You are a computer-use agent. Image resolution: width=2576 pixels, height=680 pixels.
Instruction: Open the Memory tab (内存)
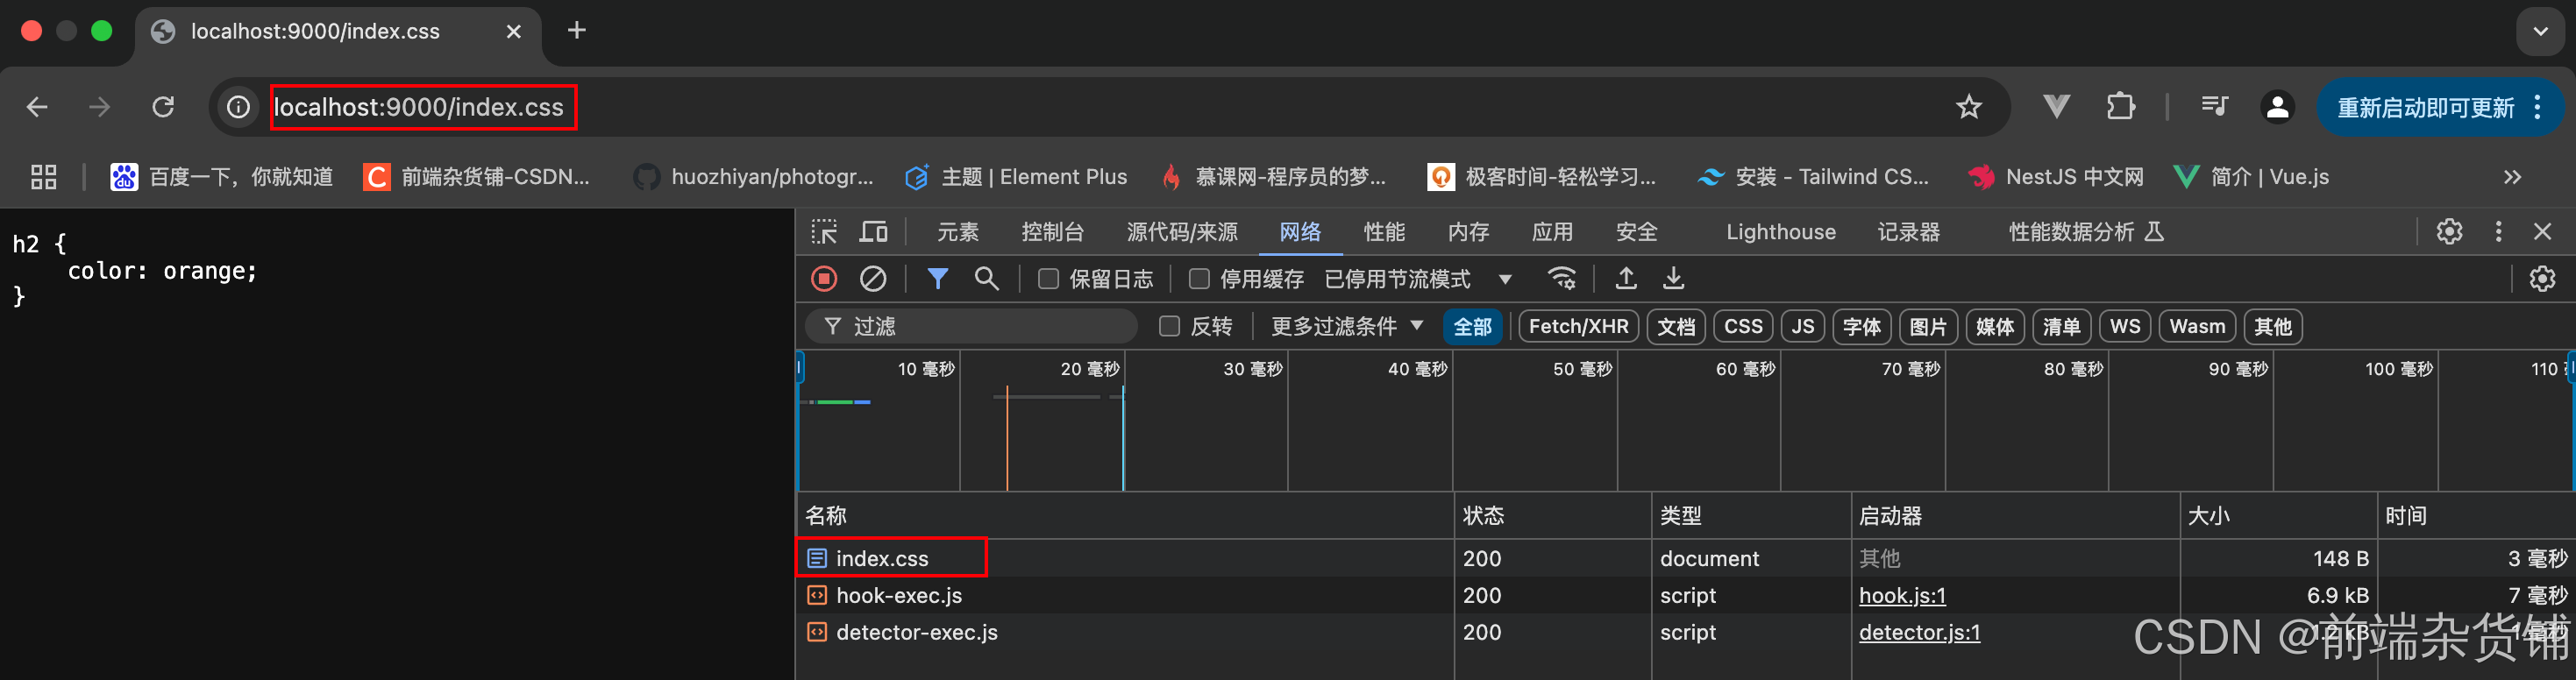coord(1468,232)
